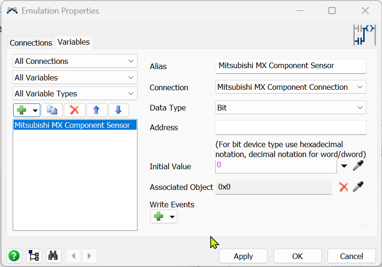Screen dimensions: 382x267
Task: Move variable down with blue arrow
Action: click(118, 110)
